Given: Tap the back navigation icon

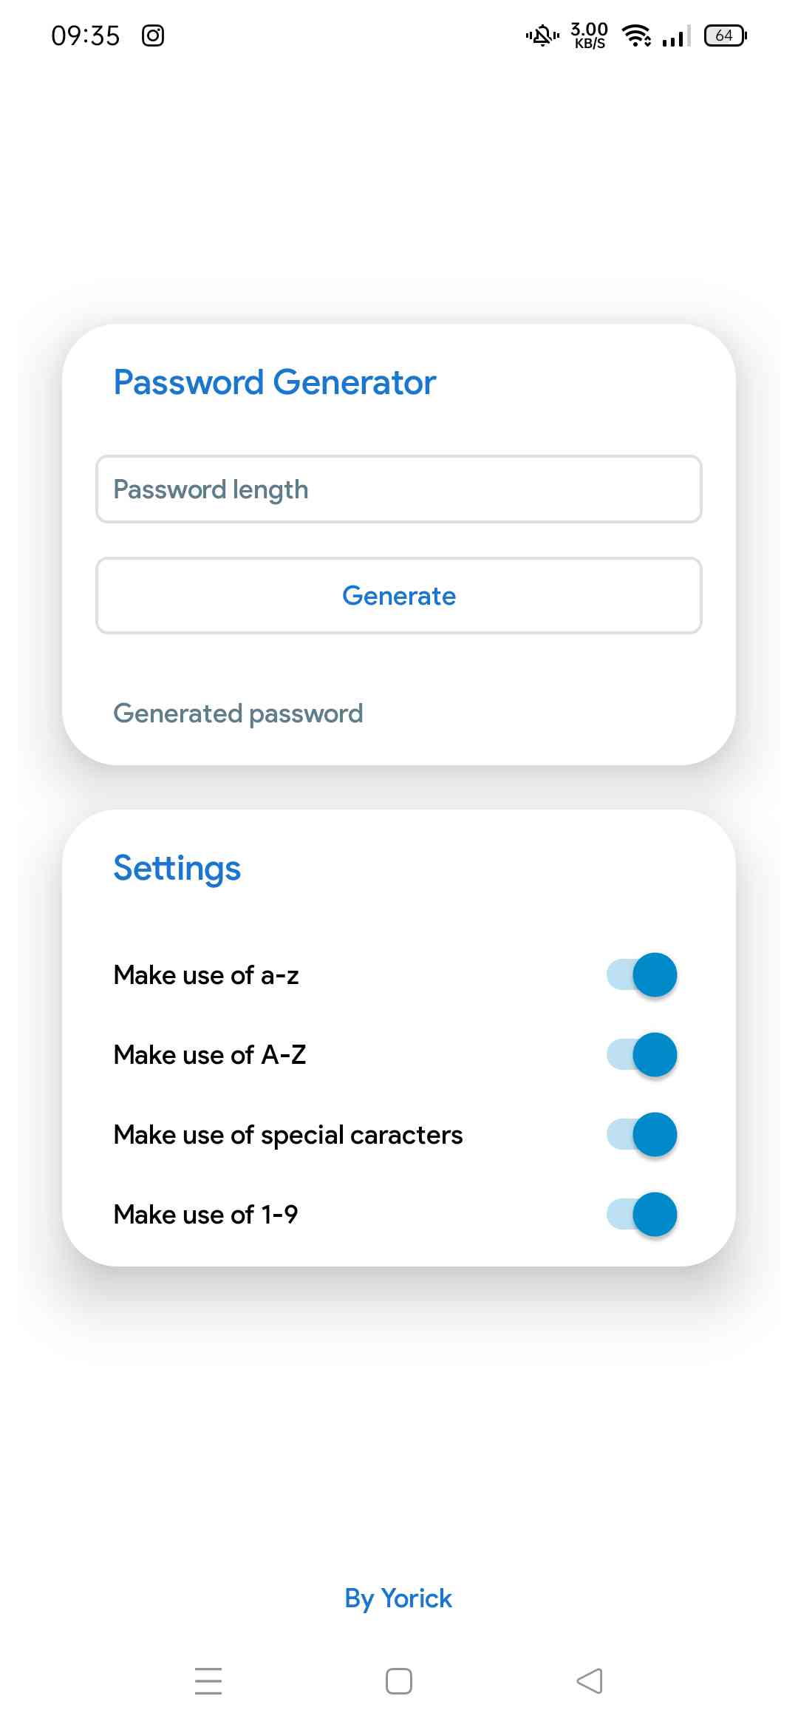Looking at the screenshot, I should 589,1681.
